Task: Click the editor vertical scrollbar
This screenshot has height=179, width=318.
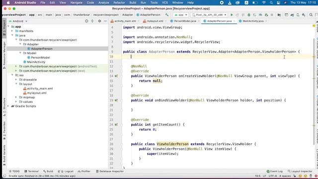Action: 314,91
